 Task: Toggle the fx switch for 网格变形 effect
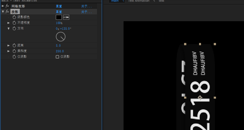(7, 6)
